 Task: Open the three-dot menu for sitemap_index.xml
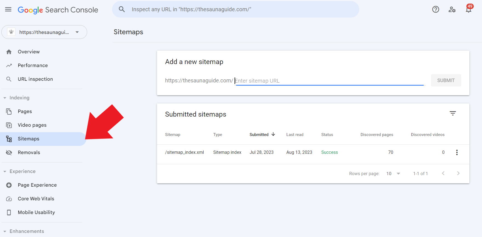[x=457, y=152]
